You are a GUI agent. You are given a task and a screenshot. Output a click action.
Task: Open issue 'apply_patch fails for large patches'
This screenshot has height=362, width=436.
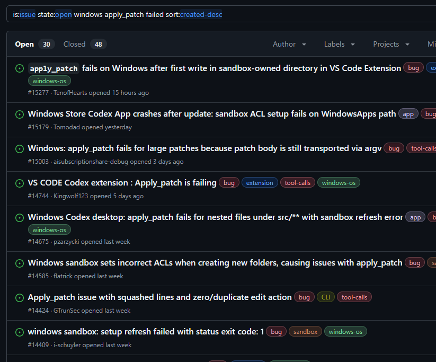[204, 148]
